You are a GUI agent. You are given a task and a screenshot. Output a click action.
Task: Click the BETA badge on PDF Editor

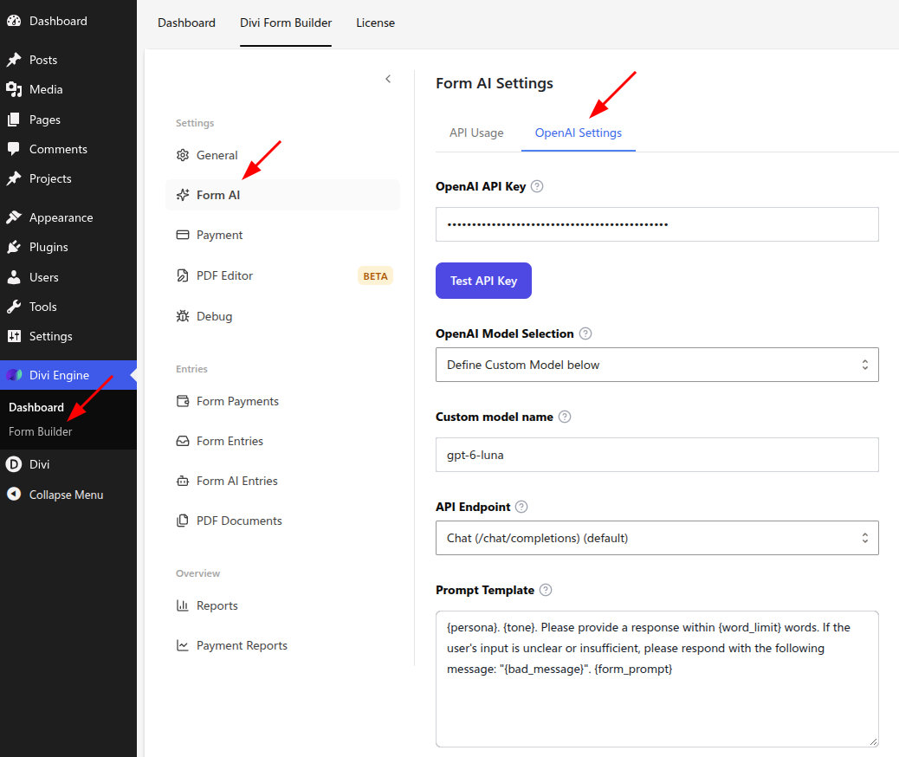[375, 275]
